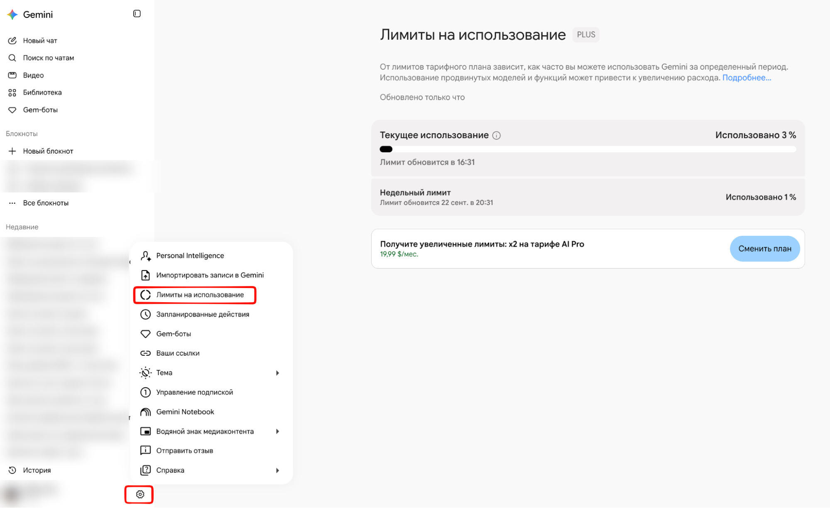Expand the Тема submenu arrow
The height and width of the screenshot is (508, 830).
277,373
